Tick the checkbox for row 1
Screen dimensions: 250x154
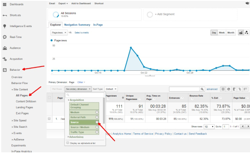(49, 119)
